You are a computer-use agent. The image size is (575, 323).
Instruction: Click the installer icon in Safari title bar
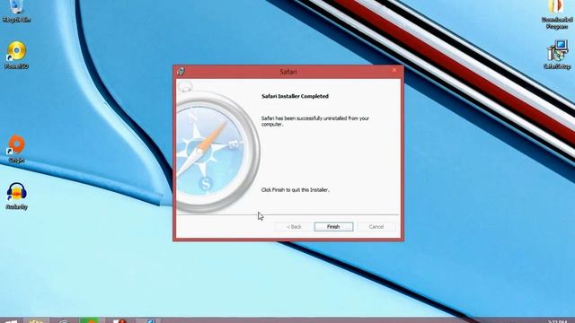point(181,72)
